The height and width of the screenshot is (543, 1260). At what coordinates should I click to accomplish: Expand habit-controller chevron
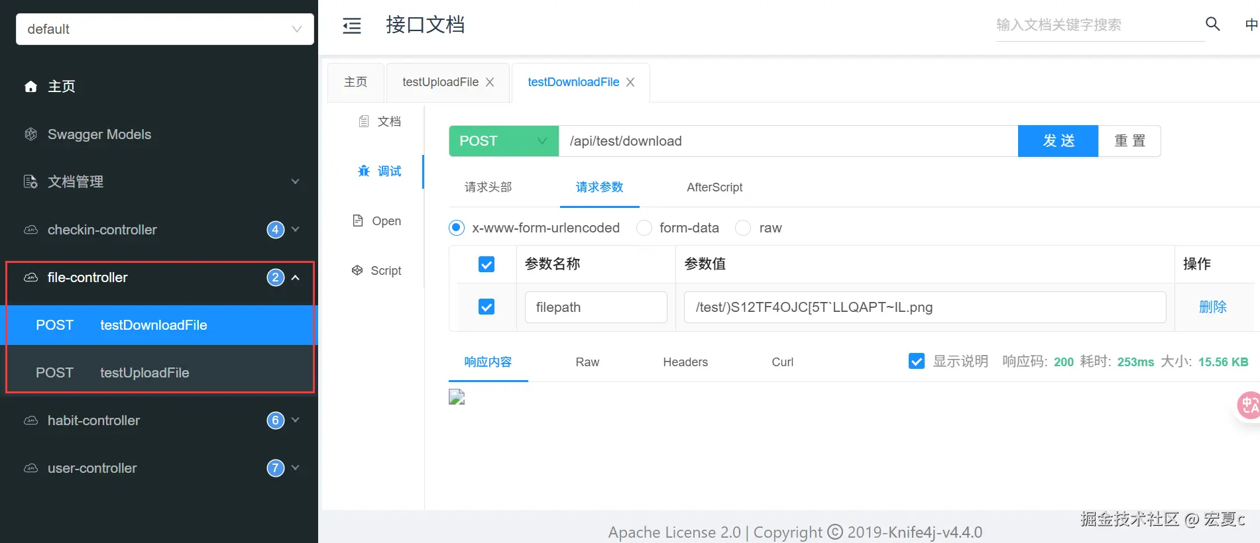pyautogui.click(x=296, y=420)
